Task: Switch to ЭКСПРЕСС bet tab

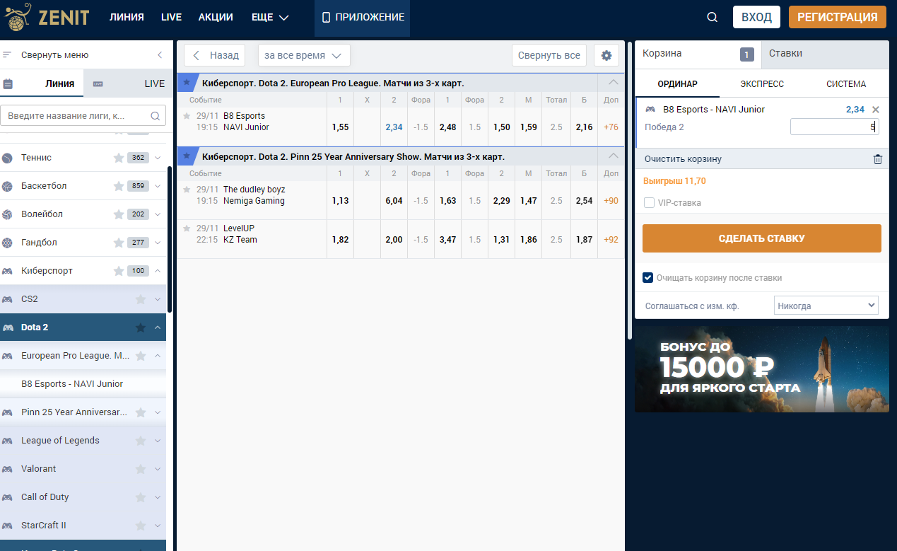Action: [x=762, y=83]
